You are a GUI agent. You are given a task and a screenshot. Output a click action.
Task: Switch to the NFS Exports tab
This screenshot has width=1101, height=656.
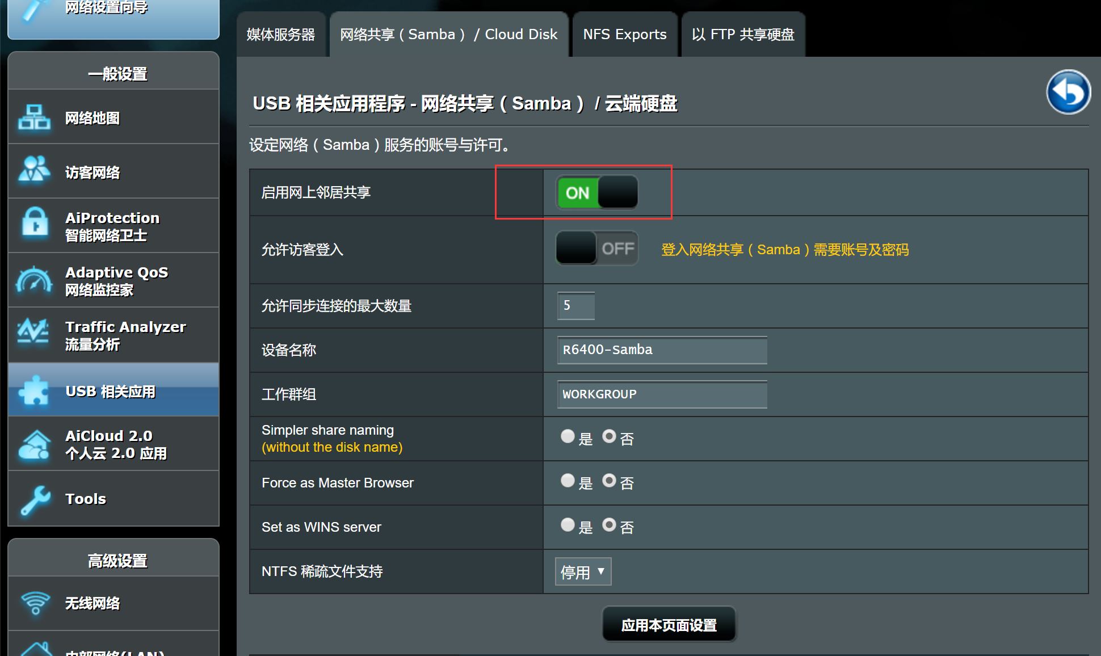624,35
